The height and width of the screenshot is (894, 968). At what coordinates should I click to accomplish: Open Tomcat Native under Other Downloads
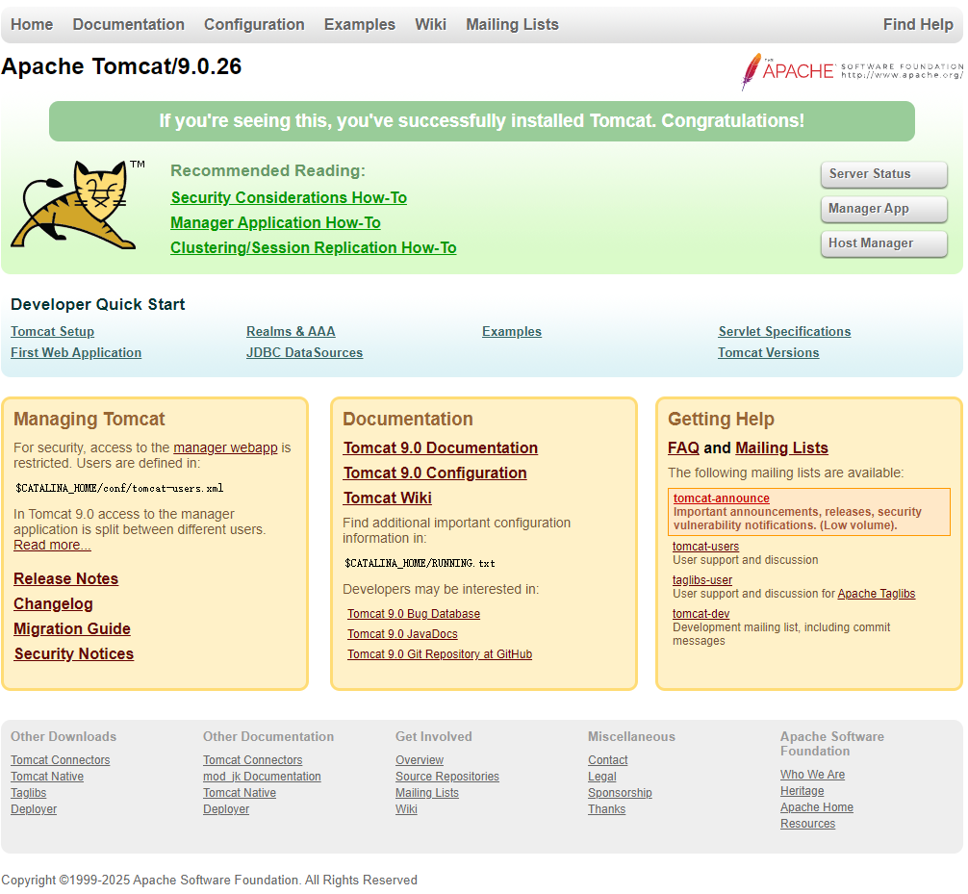(x=47, y=776)
